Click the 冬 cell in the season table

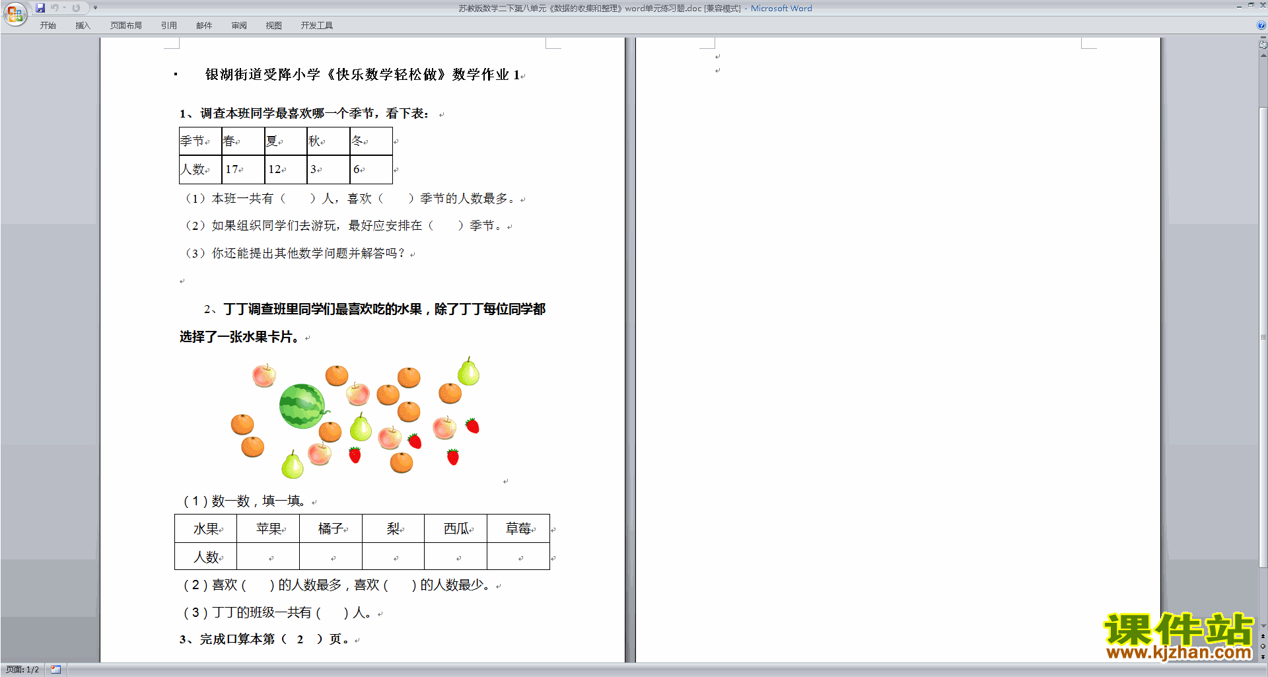pyautogui.click(x=371, y=141)
